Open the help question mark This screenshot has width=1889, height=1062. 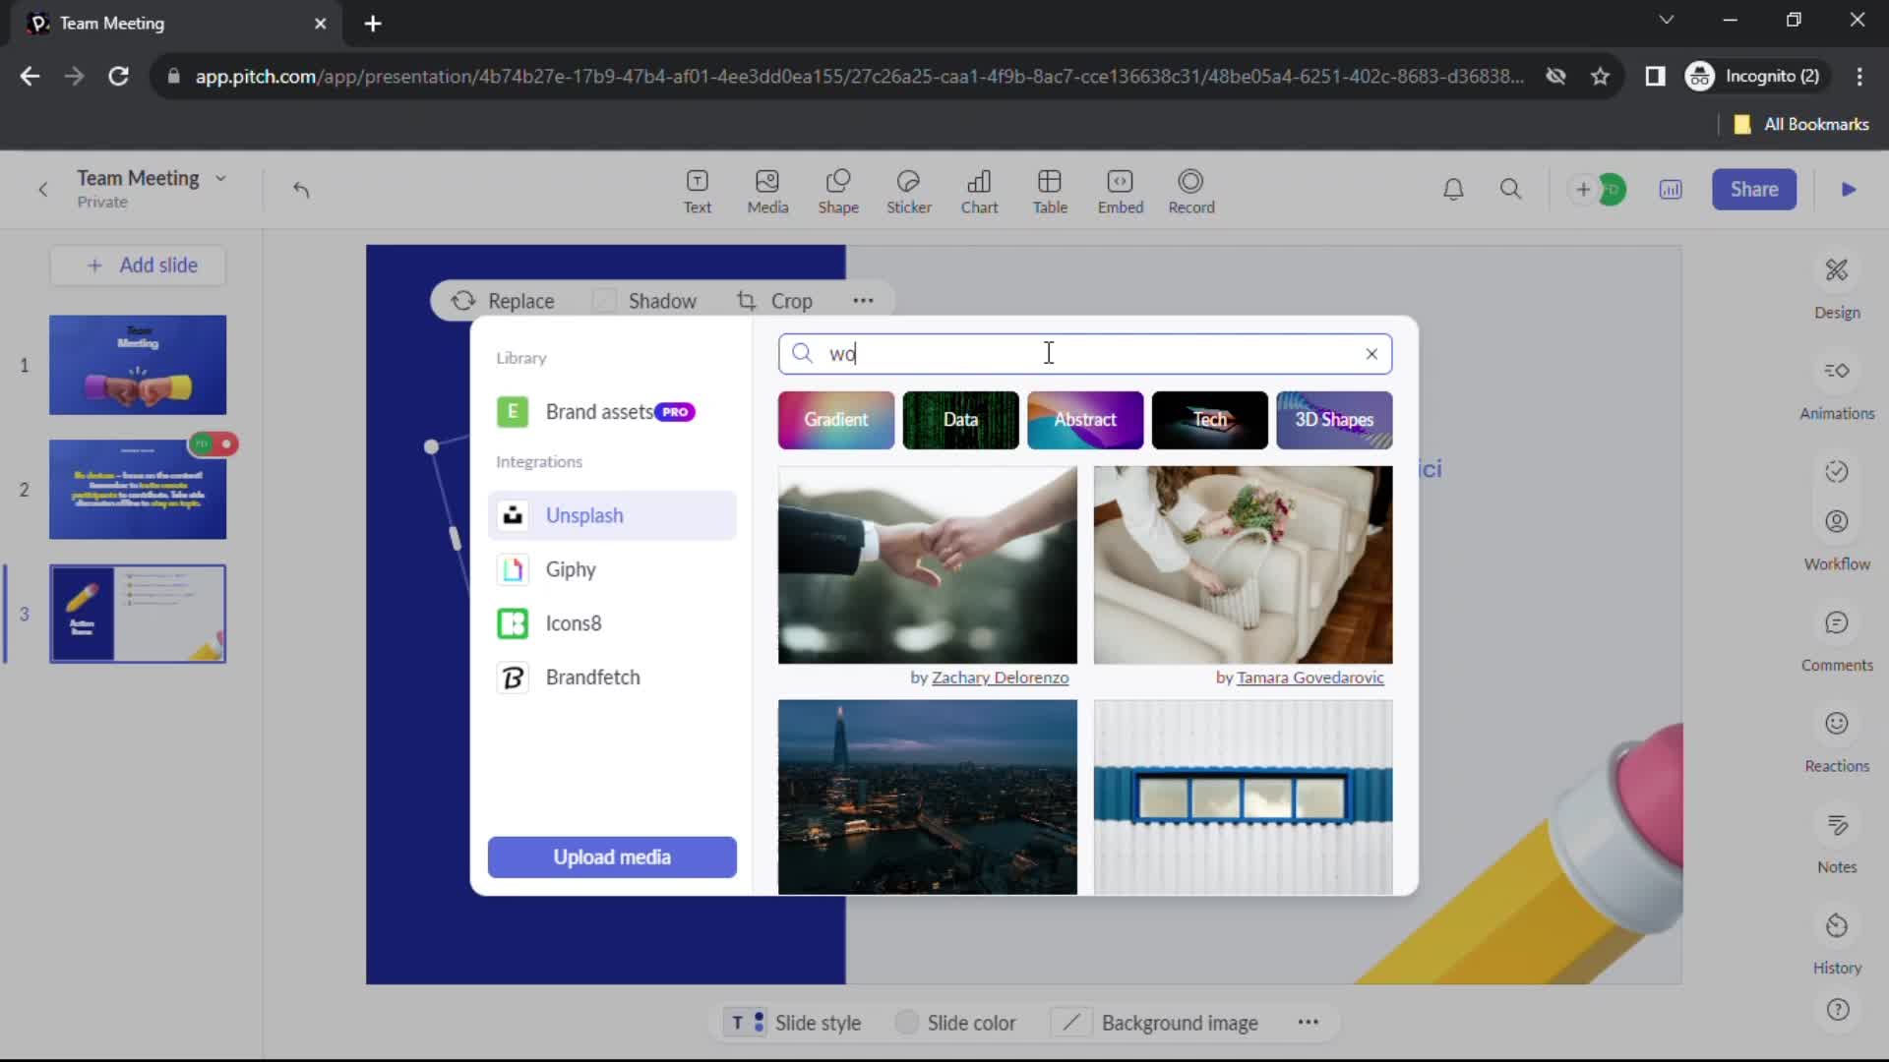tap(1837, 1010)
